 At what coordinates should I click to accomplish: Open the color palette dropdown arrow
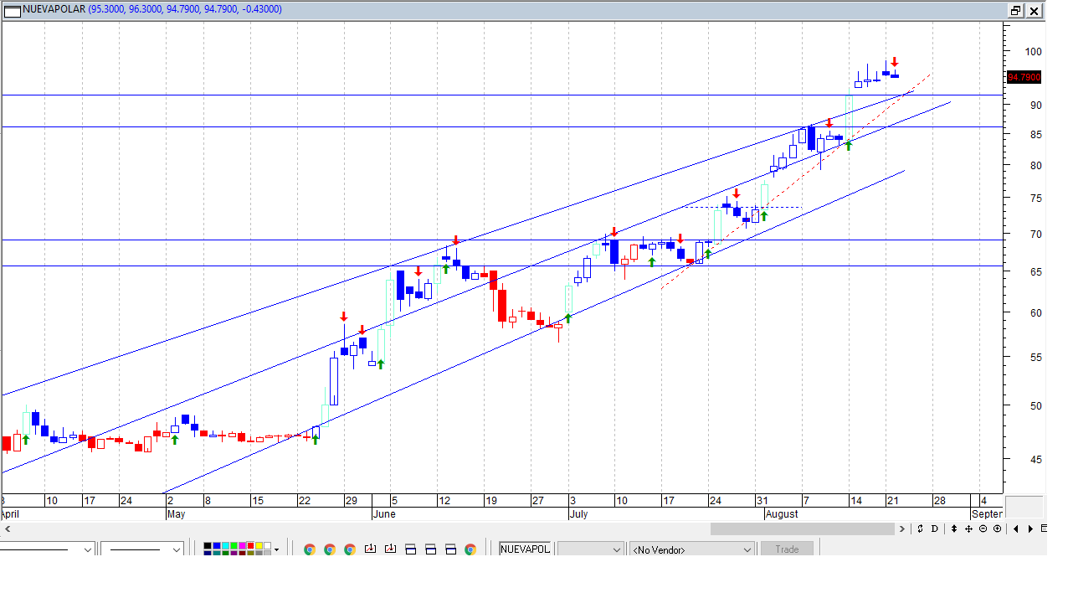(276, 549)
